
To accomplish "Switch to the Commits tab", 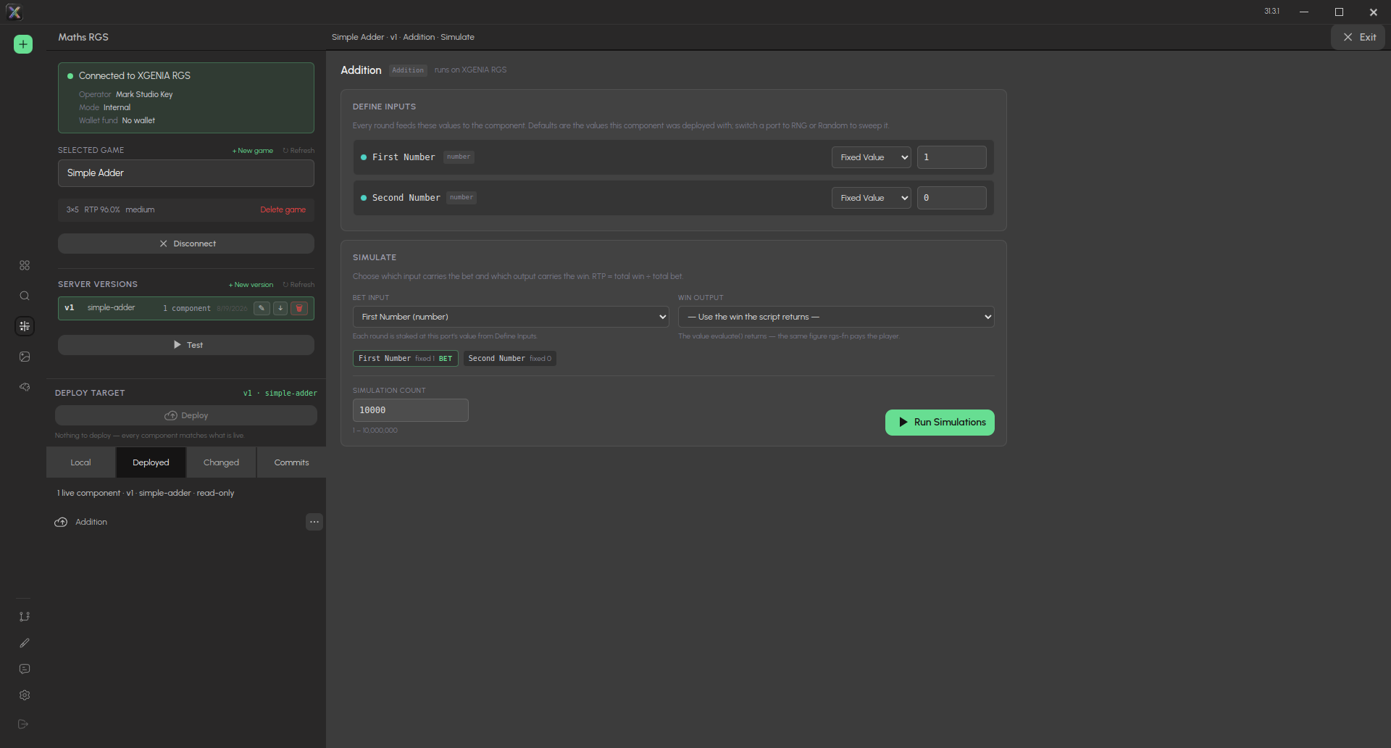I will coord(291,462).
